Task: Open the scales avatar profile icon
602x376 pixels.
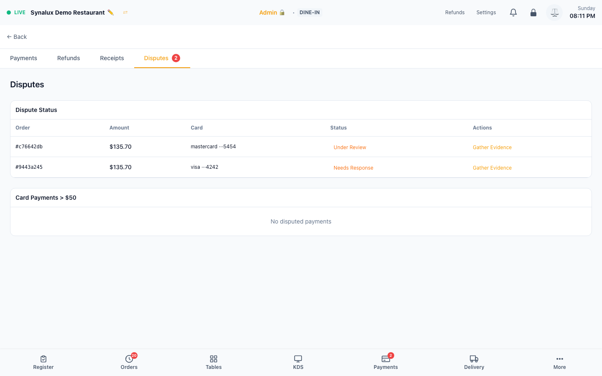Action: (554, 13)
